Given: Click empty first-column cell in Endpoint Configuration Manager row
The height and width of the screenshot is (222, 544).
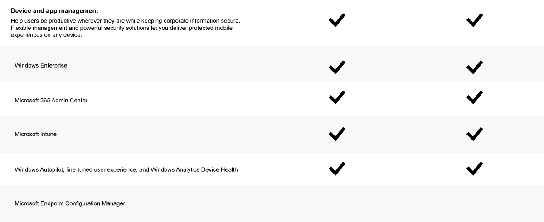Looking at the screenshot, I should 337,203.
